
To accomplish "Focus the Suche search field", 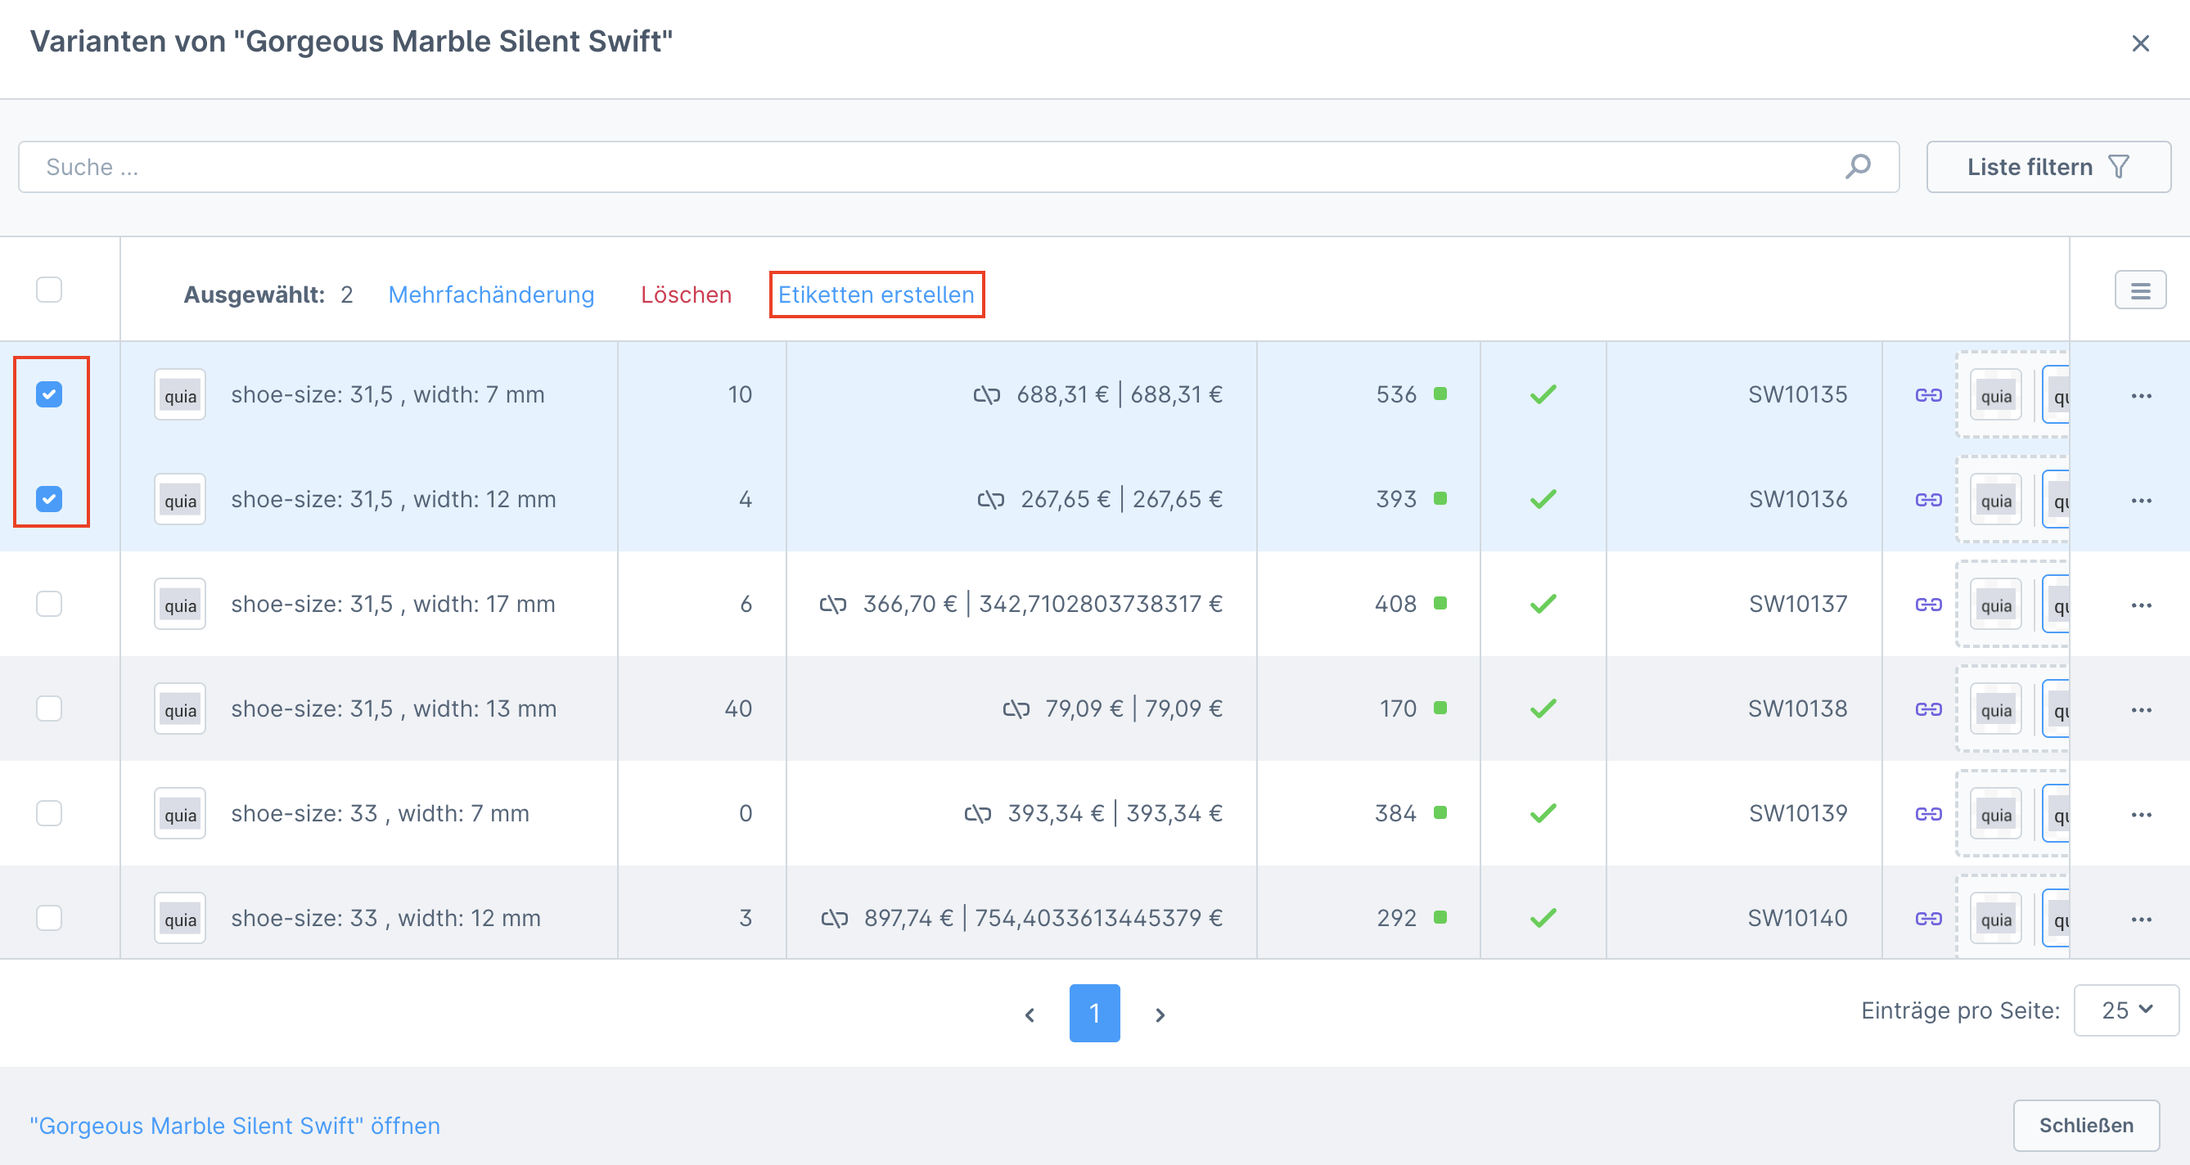I will pyautogui.click(x=935, y=167).
